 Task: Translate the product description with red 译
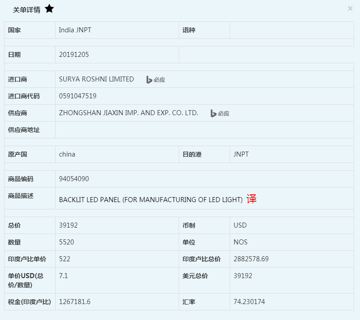click(x=252, y=199)
